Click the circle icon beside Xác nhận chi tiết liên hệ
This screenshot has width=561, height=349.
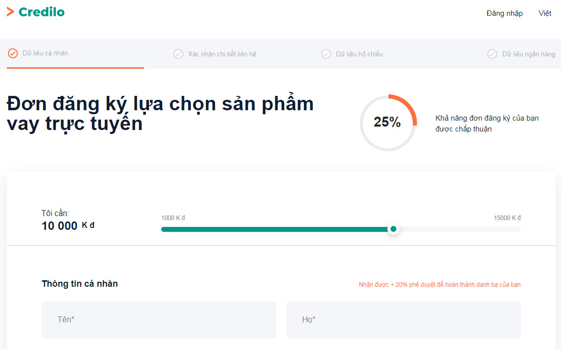pyautogui.click(x=178, y=54)
